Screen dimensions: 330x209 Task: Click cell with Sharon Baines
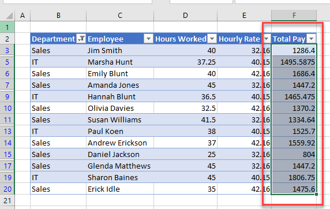click(120, 177)
